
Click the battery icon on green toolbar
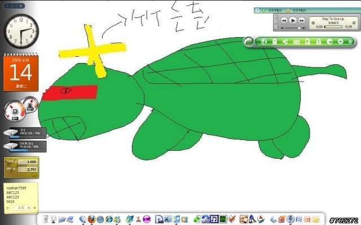[x=275, y=42]
